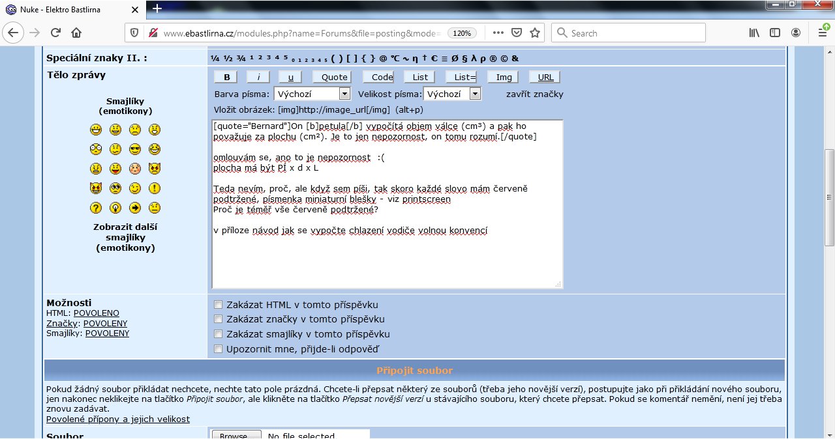835x439 pixels.
Task: Tick Upozornit mne, přijde-li odpověď
Action: pyautogui.click(x=219, y=349)
